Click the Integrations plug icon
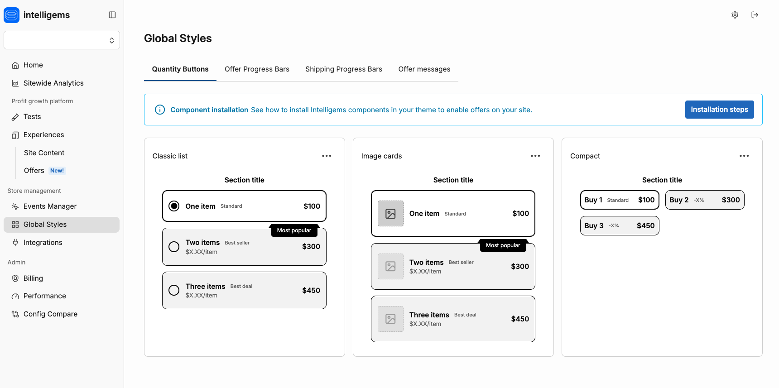Screen dimensions: 779x388 (15, 243)
